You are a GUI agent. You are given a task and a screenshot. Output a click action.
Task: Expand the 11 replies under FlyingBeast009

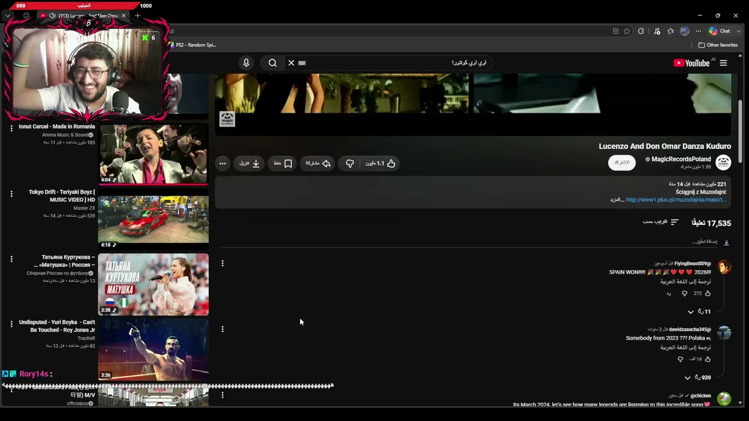click(x=699, y=312)
